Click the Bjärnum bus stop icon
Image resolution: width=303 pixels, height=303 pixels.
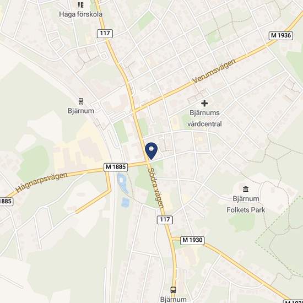pos(174,290)
